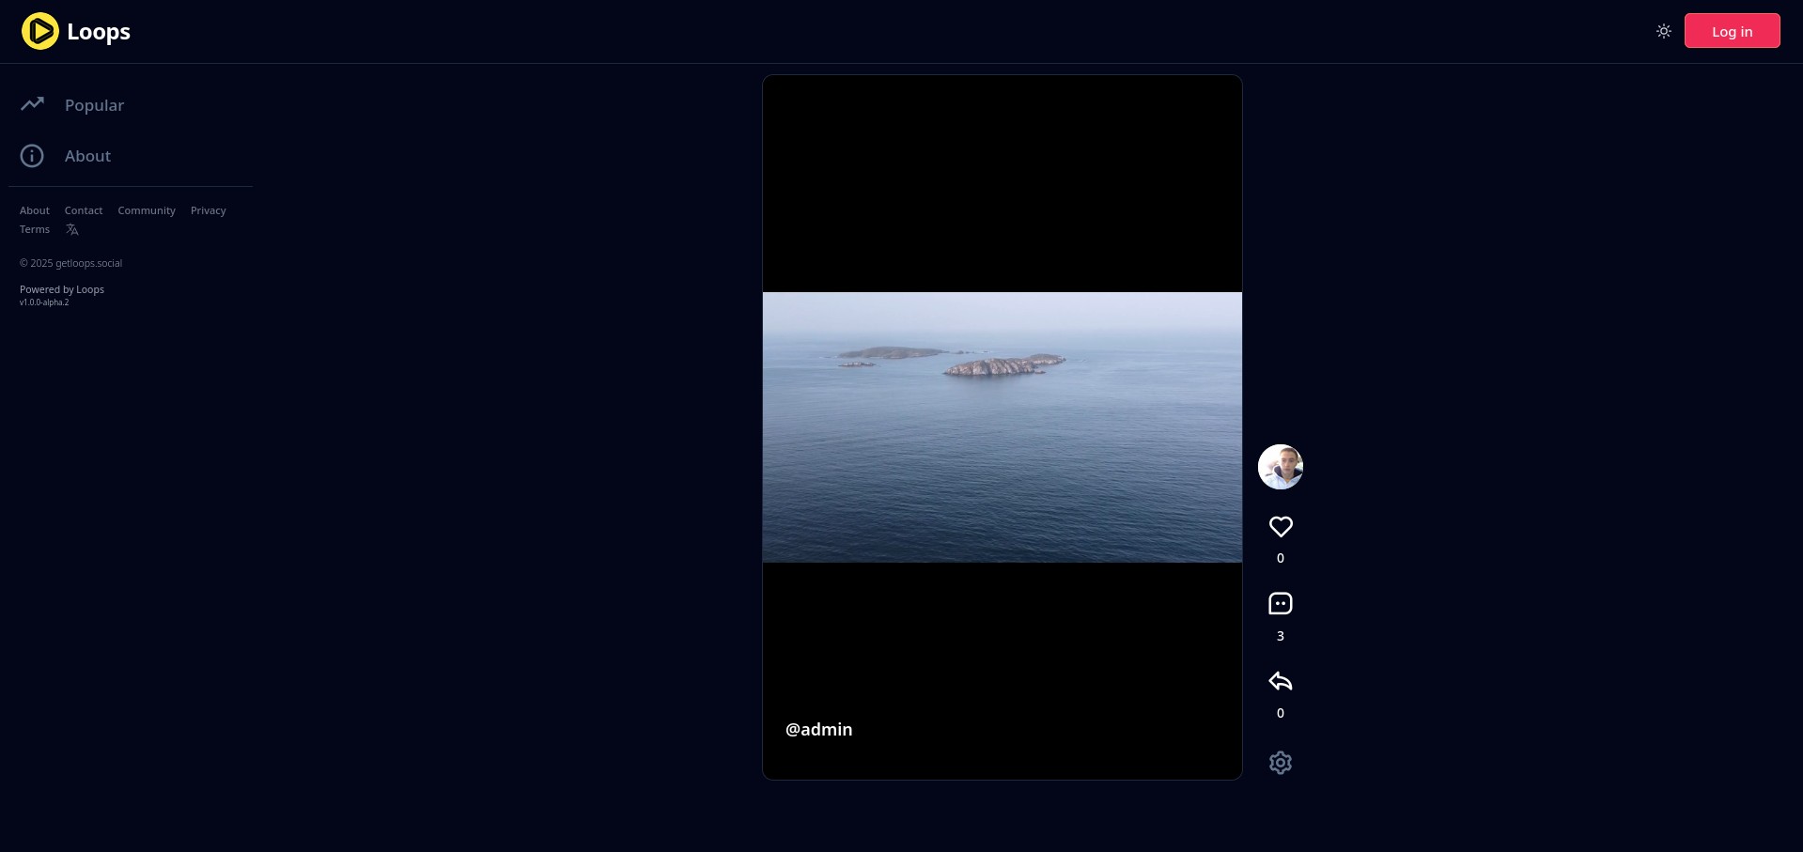Open video settings gear icon

pyautogui.click(x=1280, y=763)
